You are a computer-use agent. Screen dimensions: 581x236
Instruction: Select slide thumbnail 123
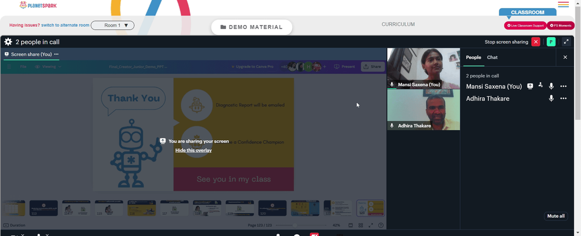(371, 208)
